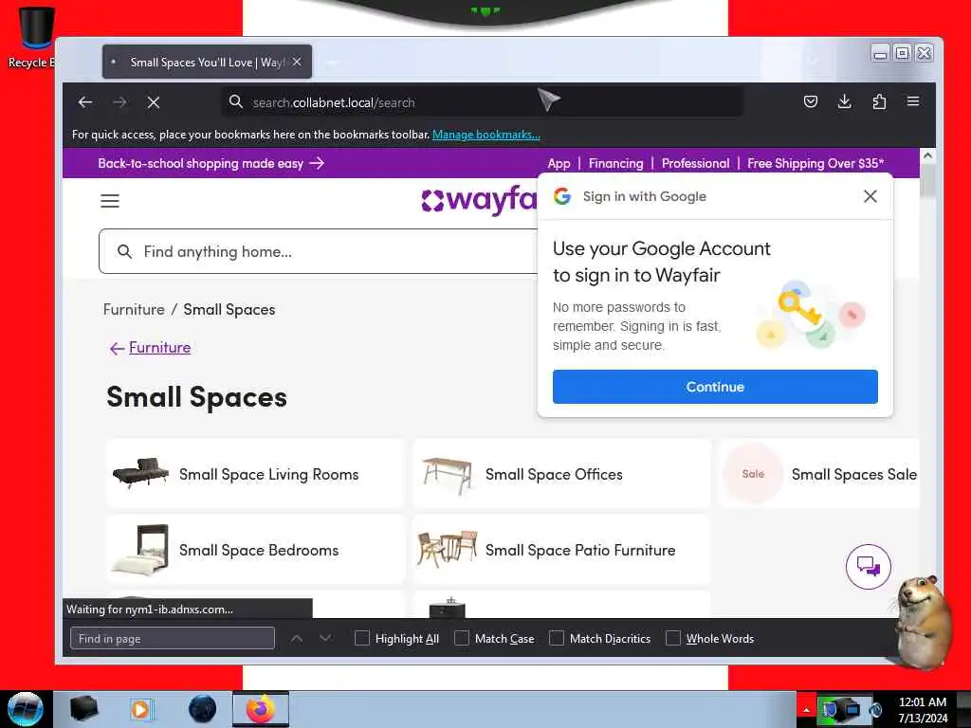Click the Find in page input
This screenshot has width=971, height=728.
[x=173, y=638]
